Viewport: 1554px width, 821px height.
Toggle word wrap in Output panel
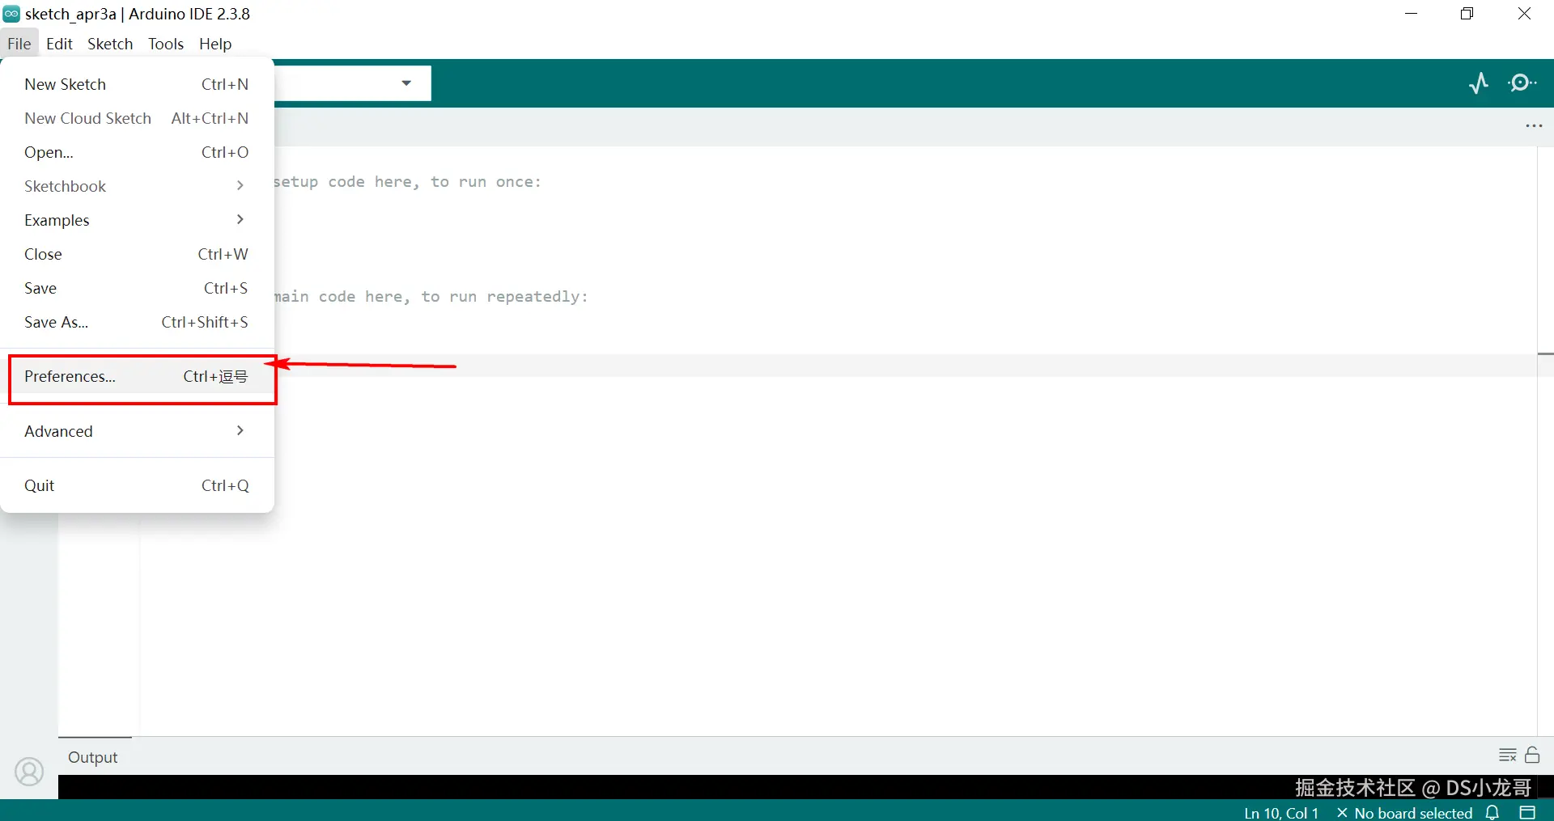tap(1507, 755)
